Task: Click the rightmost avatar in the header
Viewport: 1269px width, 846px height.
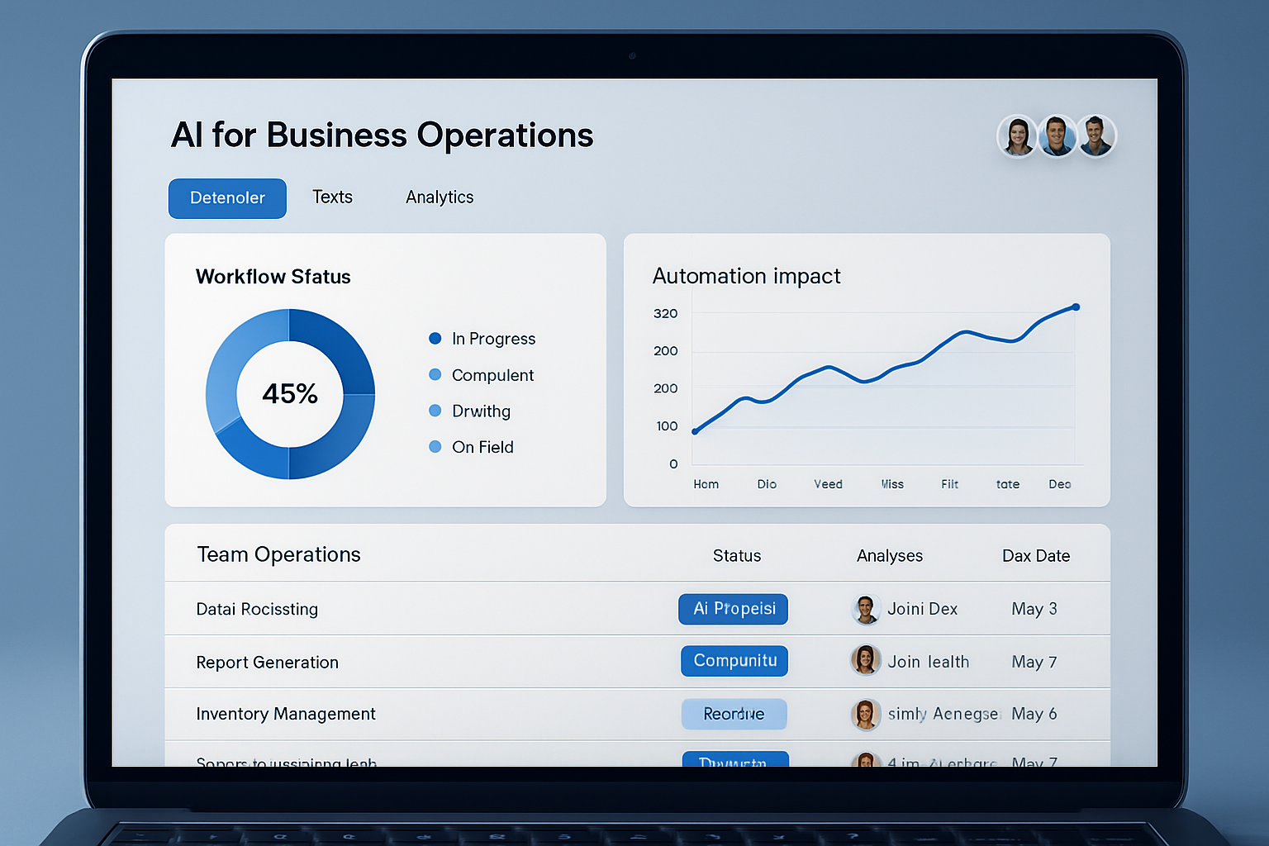Action: pyautogui.click(x=1096, y=136)
